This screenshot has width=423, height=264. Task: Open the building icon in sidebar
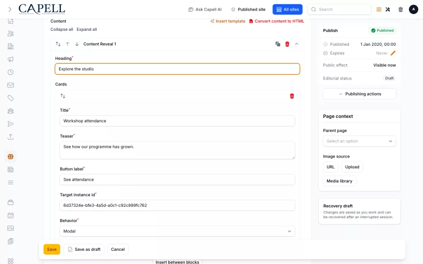pos(11,46)
